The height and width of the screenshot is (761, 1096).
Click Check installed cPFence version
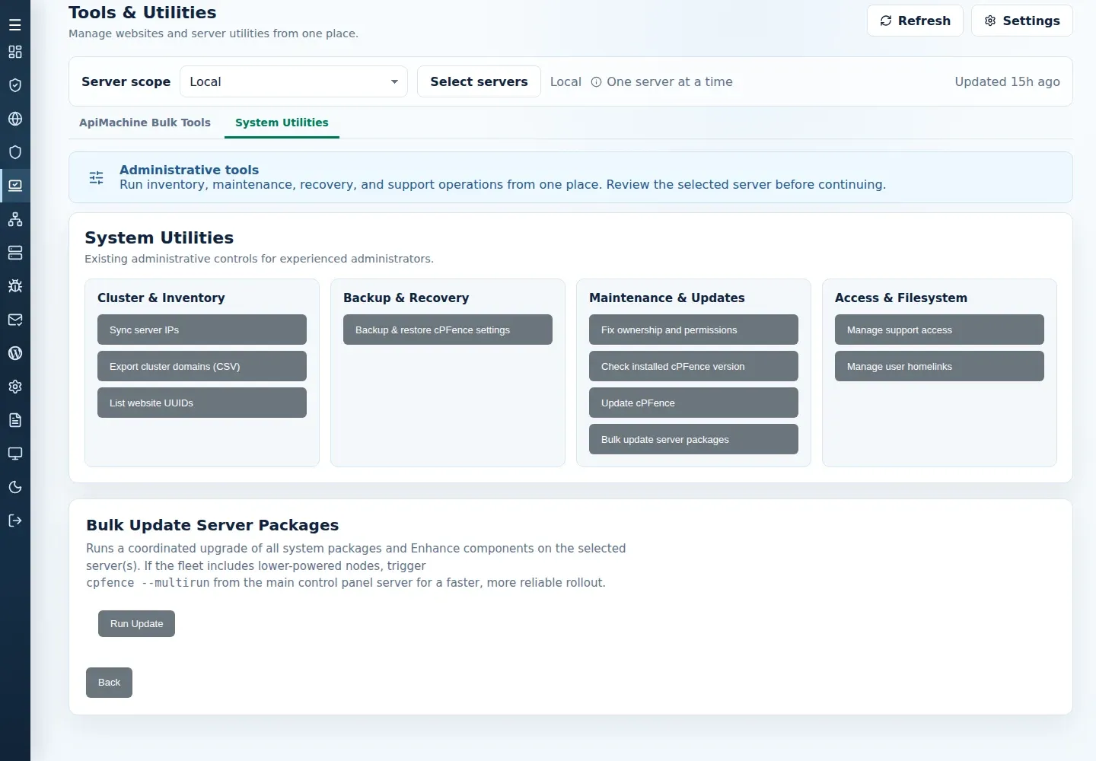(x=693, y=366)
